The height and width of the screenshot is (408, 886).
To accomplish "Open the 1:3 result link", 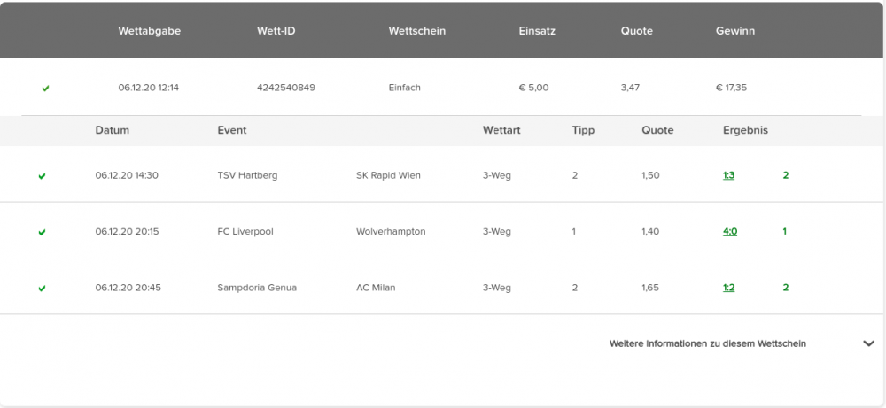I will 728,175.
